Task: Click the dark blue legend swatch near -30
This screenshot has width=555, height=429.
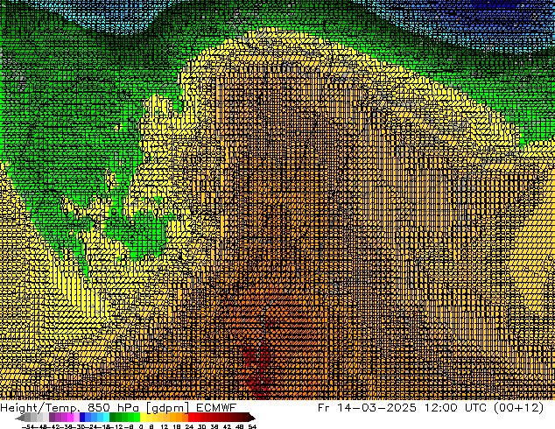Action: [82, 417]
